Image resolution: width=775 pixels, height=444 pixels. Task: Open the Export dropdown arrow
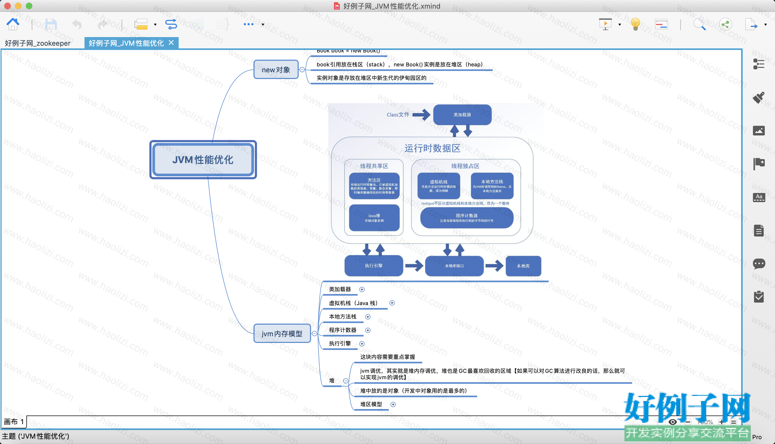coord(766,25)
